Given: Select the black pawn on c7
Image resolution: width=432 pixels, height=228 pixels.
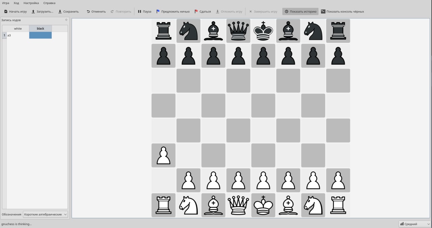Looking at the screenshot, I should [213, 56].
